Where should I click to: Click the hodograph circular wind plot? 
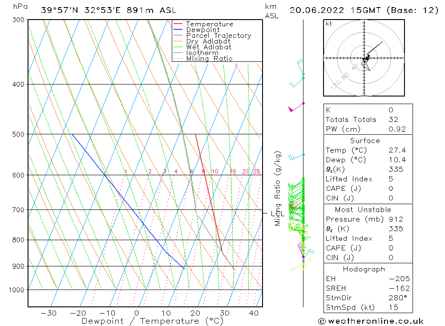tap(364, 58)
